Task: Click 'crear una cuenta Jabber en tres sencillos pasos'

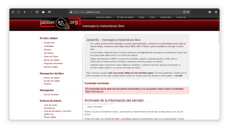Action: [131, 73]
